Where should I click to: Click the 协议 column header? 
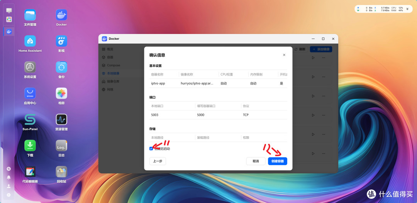click(246, 106)
